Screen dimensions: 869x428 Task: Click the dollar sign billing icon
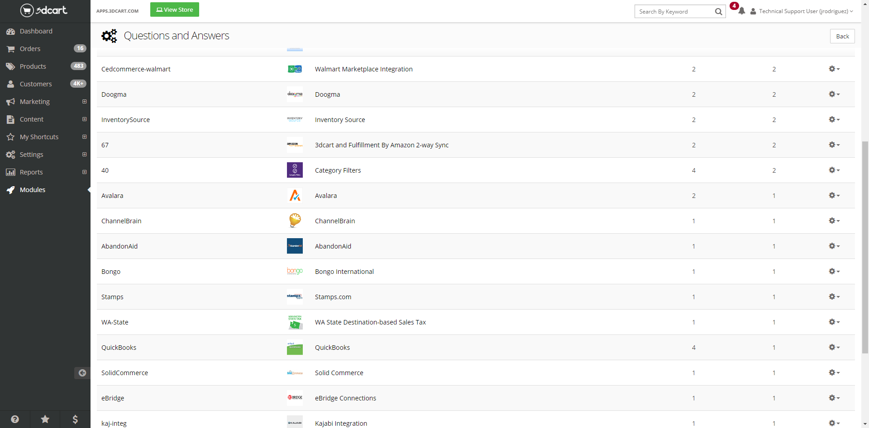click(75, 419)
